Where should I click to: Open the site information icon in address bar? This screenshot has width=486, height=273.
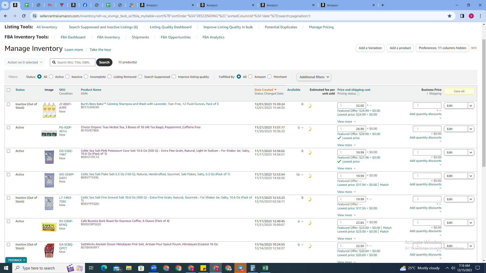[35, 16]
